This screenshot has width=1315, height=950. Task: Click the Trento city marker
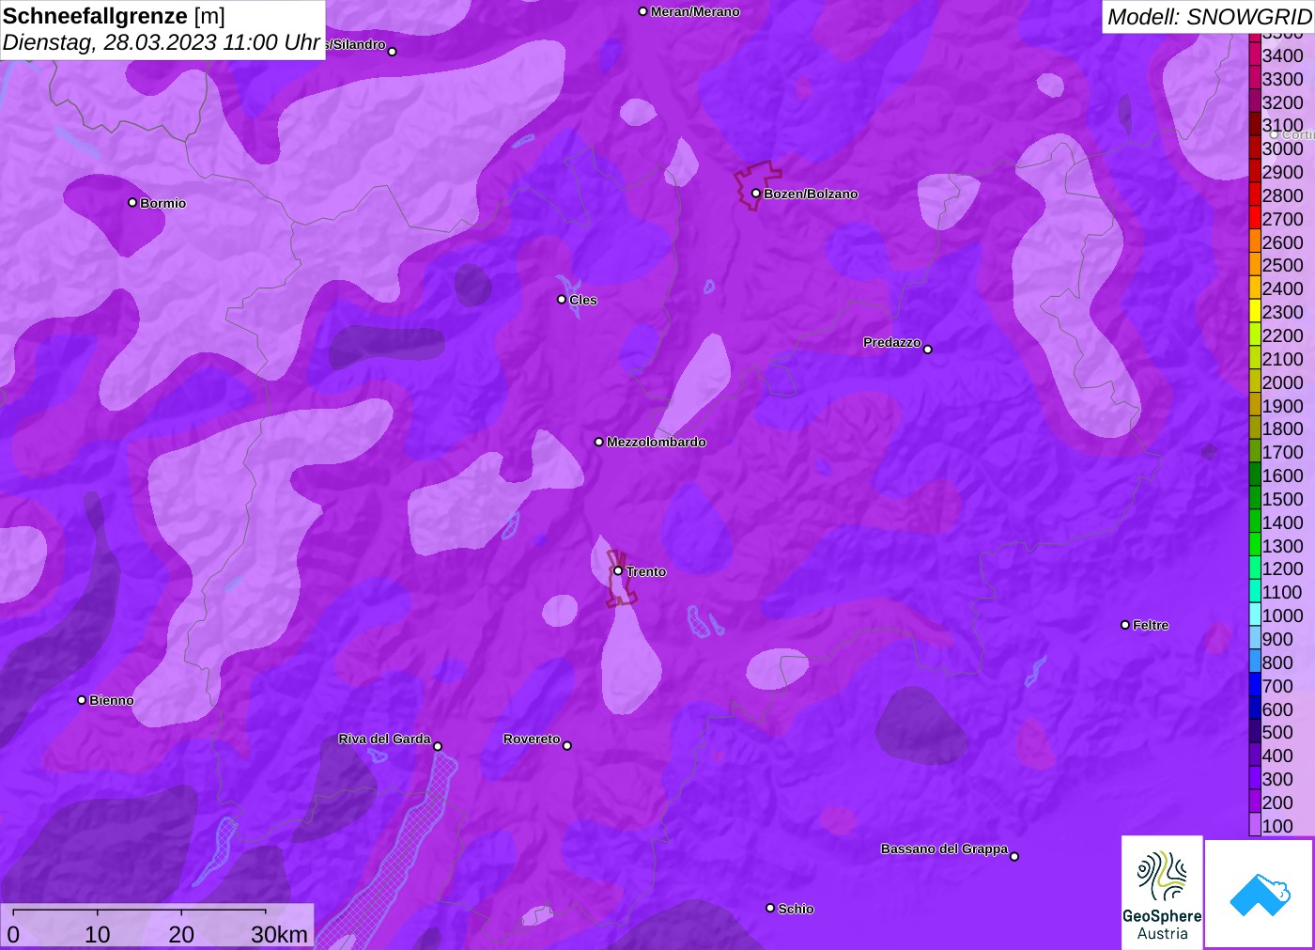(618, 571)
